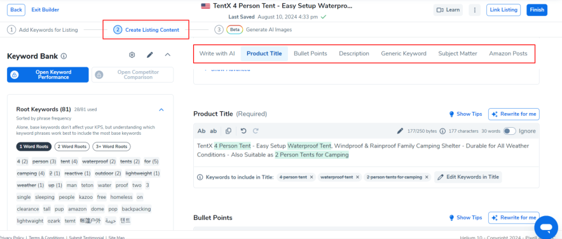Open Competitor Comparison
Image resolution: width=562 pixels, height=239 pixels.
coord(133,74)
